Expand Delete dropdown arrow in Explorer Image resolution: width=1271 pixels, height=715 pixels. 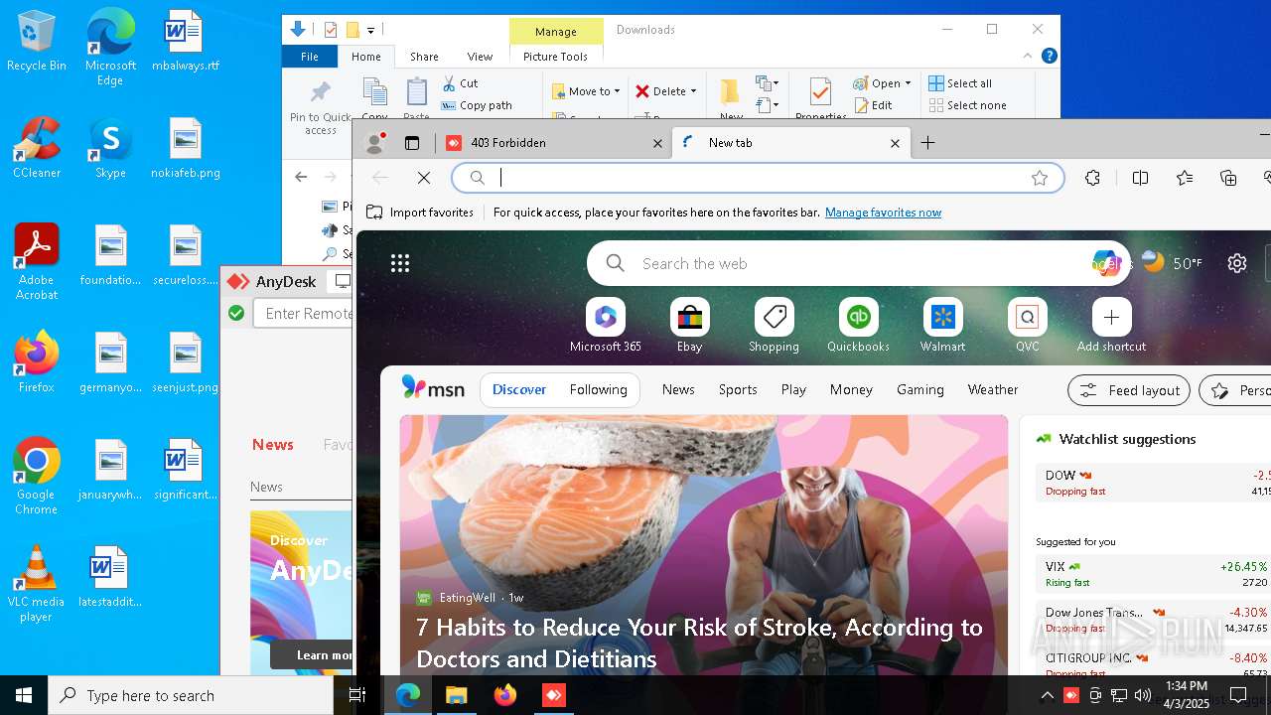[x=693, y=91]
